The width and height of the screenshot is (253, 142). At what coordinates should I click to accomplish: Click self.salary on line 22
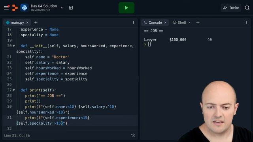pyautogui.click(x=37, y=62)
